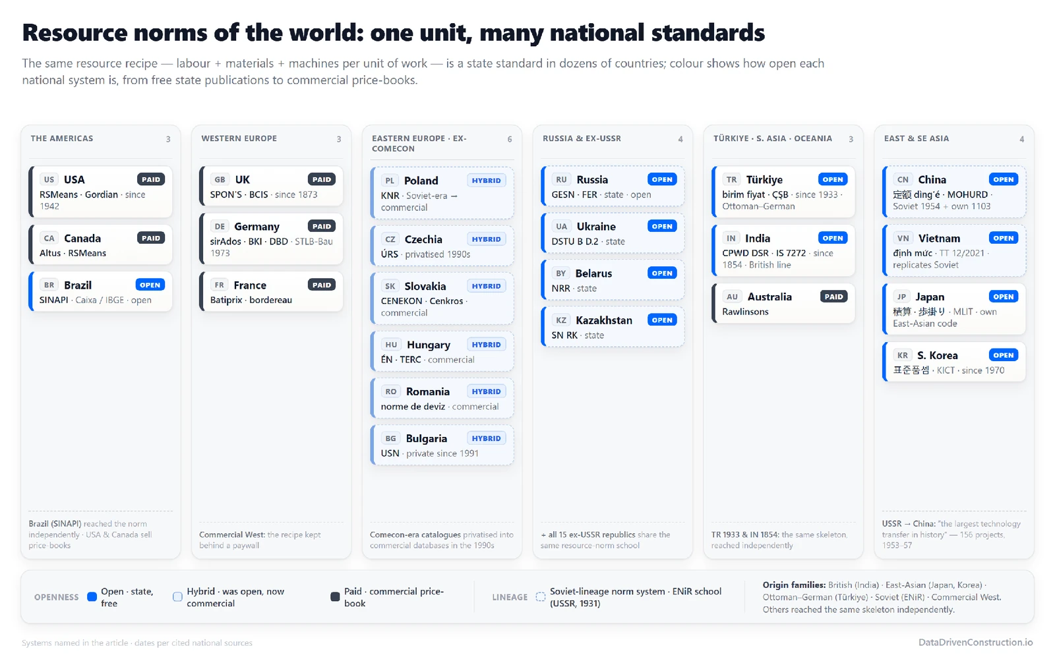
Task: Click the AU country code badge
Action: pos(733,297)
